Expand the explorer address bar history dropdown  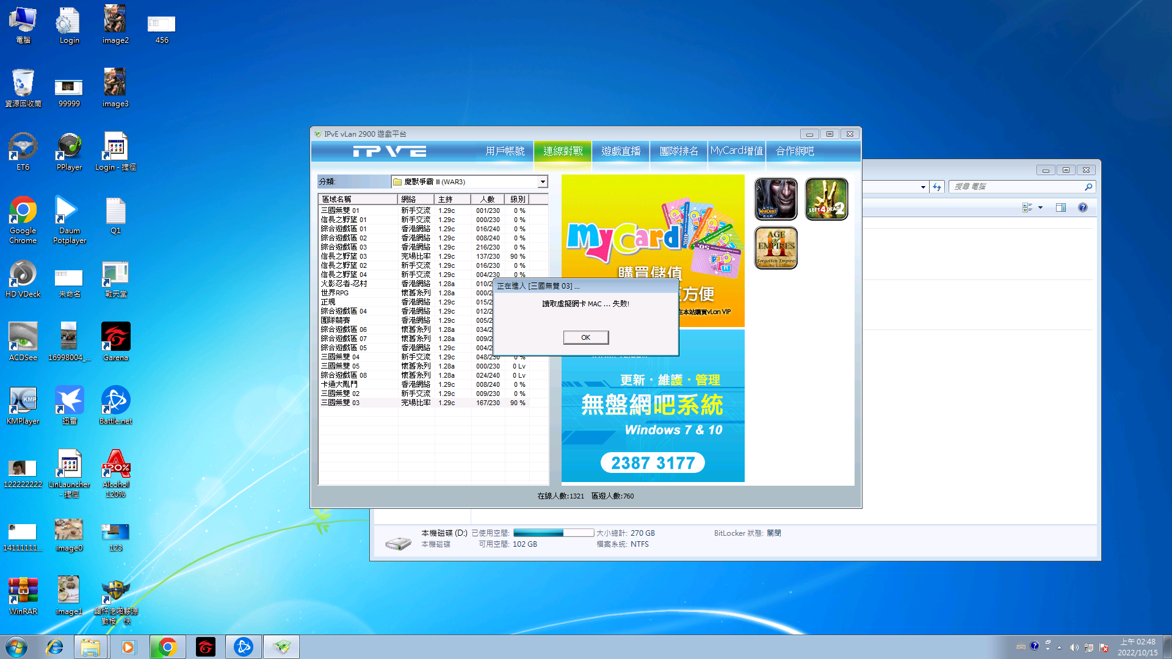[x=923, y=187]
